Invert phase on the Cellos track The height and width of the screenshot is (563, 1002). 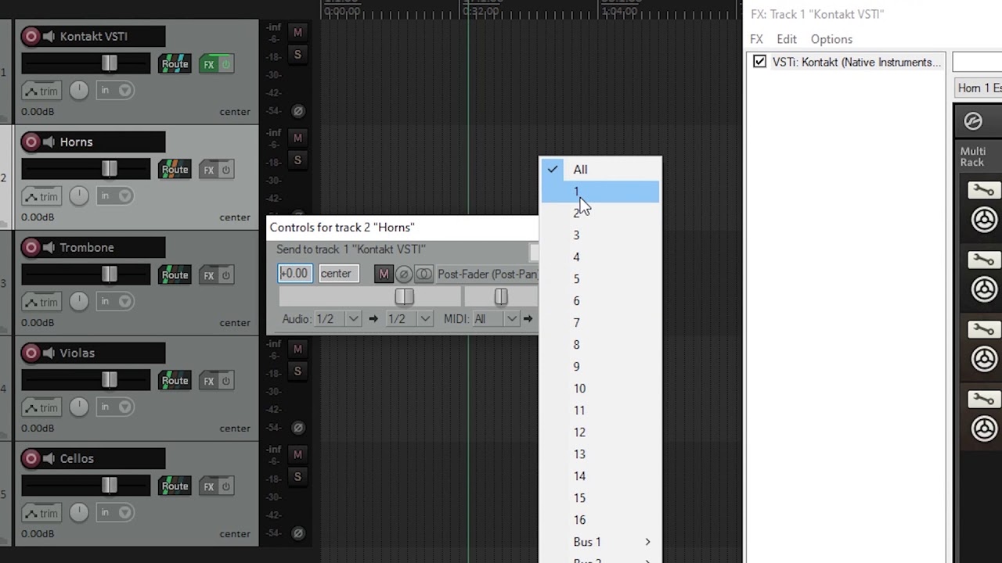pos(297,533)
